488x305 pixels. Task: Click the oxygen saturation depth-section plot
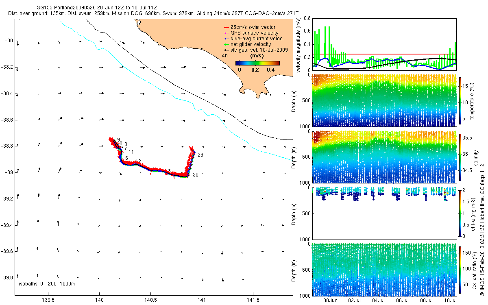click(x=384, y=269)
